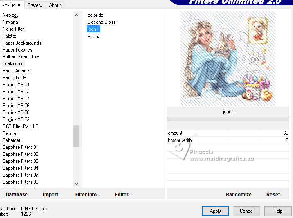Viewport: 293px width, 218px height.
Task: Open the filter Editor...
Action: click(123, 195)
